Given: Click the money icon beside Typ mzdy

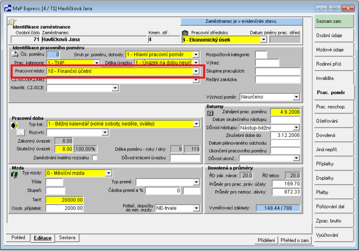Looking at the screenshot, I should (14, 175).
